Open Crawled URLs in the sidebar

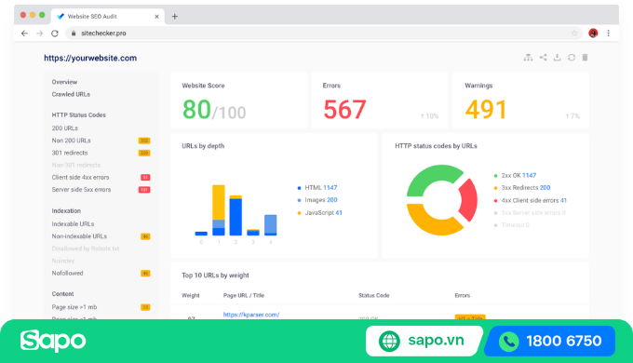pyautogui.click(x=71, y=94)
